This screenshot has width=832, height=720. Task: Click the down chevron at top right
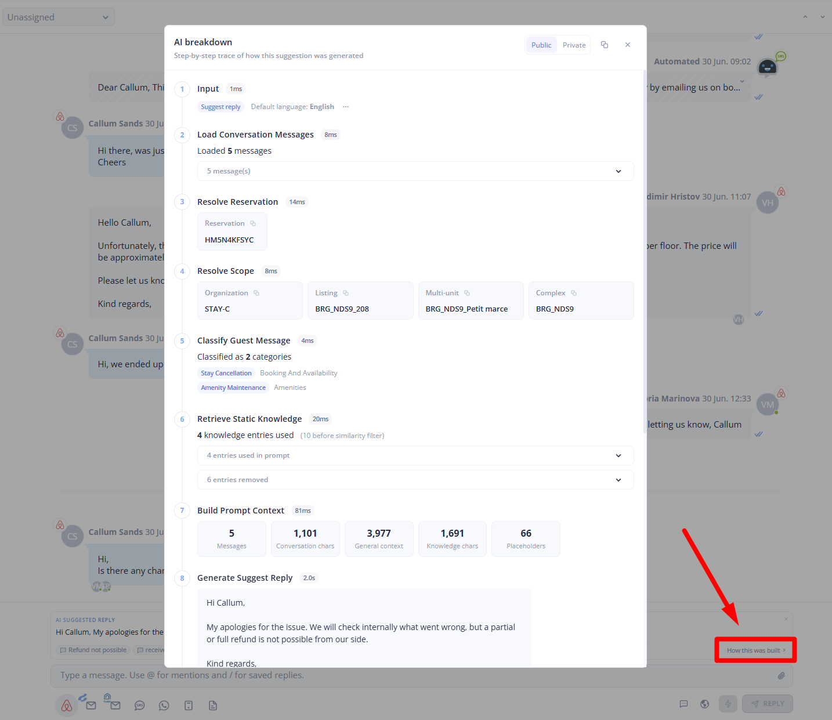point(822,17)
